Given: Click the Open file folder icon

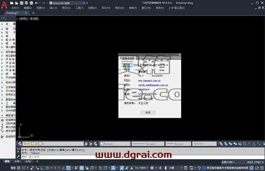Looking at the screenshot, I should [x=17, y=3].
